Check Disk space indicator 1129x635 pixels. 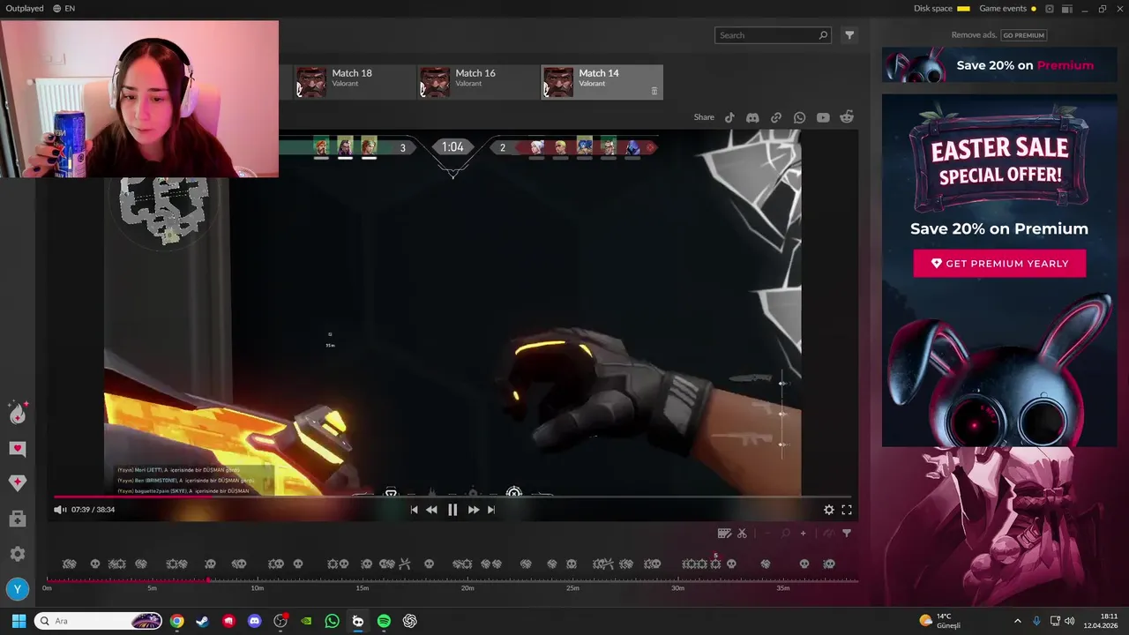942,9
